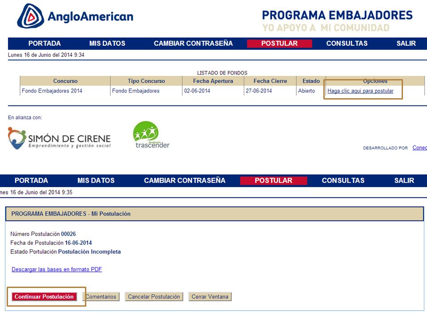Click the Cancelar Postulación button
Screen dimensions: 427x320
(x=154, y=296)
